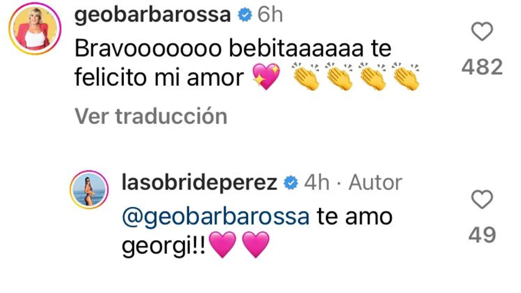Screen dimensions: 521x293
Task: Open the geobarbarossa username at the comment top
Action: pyautogui.click(x=153, y=16)
